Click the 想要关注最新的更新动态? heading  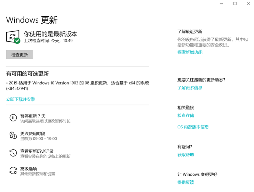click(201, 80)
